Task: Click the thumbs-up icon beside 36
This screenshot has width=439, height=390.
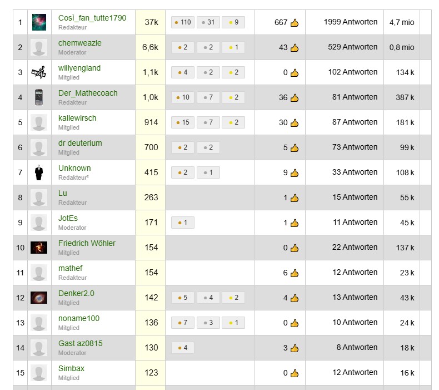Action: click(x=295, y=97)
